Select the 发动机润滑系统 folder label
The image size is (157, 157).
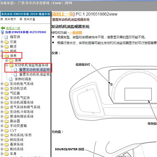(22, 102)
